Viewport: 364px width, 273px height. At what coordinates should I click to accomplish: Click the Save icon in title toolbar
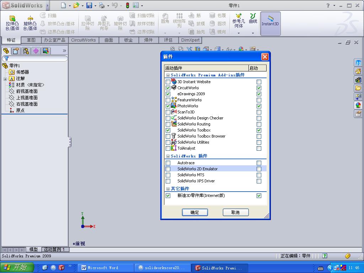click(x=89, y=5)
